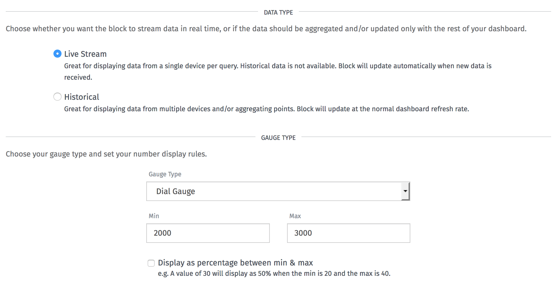Click the "Choose whether you want the block" text
This screenshot has height=289, width=554.
pos(266,29)
